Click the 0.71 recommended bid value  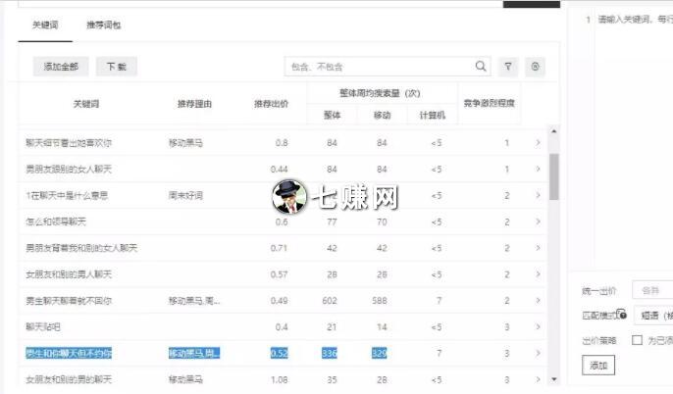pos(279,248)
